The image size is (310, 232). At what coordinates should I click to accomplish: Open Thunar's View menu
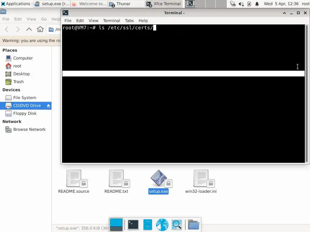[31, 19]
